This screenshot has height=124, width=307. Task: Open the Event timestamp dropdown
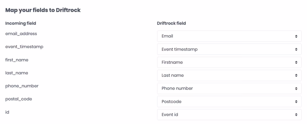tap(229, 49)
